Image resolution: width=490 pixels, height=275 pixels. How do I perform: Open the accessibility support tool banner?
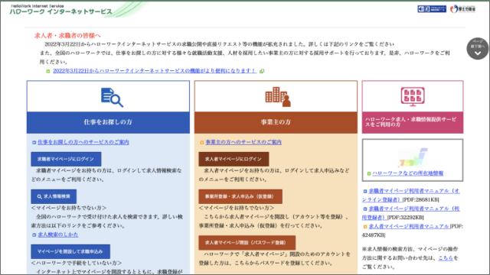432,9
